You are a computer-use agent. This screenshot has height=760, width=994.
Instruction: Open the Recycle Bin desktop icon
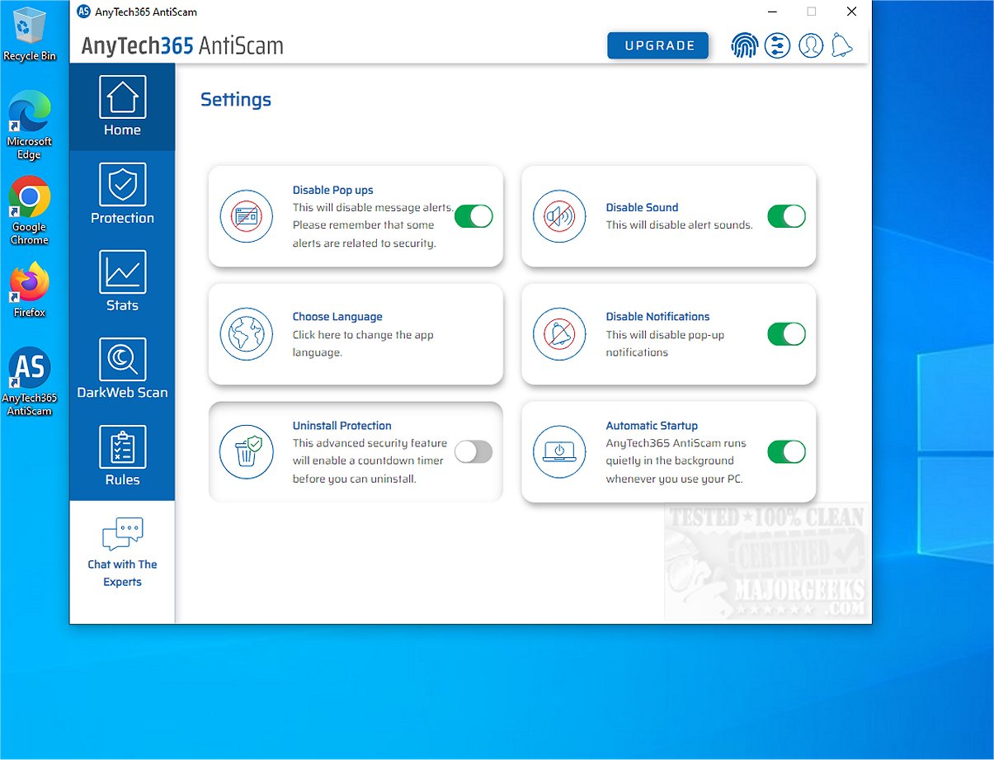tap(30, 34)
